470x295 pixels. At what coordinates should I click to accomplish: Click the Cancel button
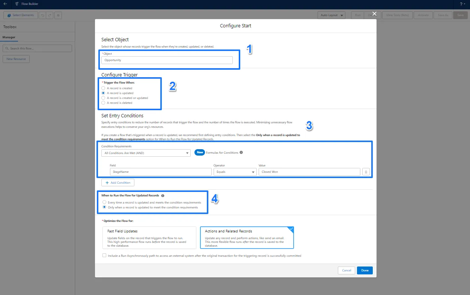click(x=346, y=270)
